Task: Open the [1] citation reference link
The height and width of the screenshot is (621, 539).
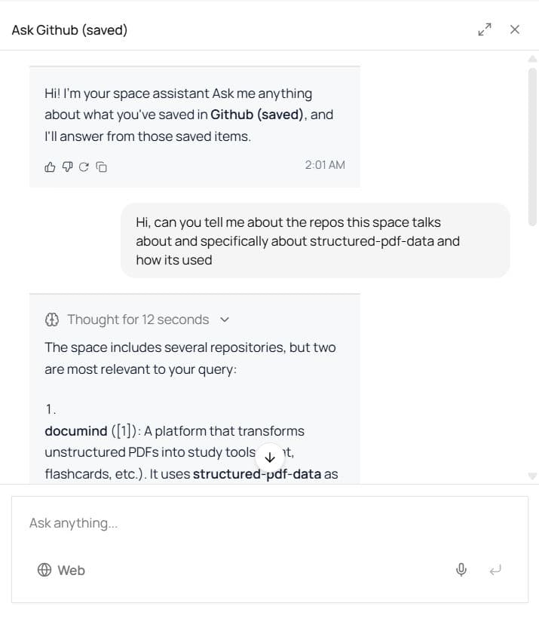Action: pyautogui.click(x=124, y=430)
